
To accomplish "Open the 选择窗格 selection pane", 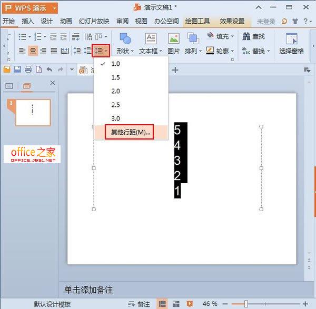I will [291, 43].
